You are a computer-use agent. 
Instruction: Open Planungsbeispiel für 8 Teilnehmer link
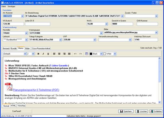coord(36,90)
